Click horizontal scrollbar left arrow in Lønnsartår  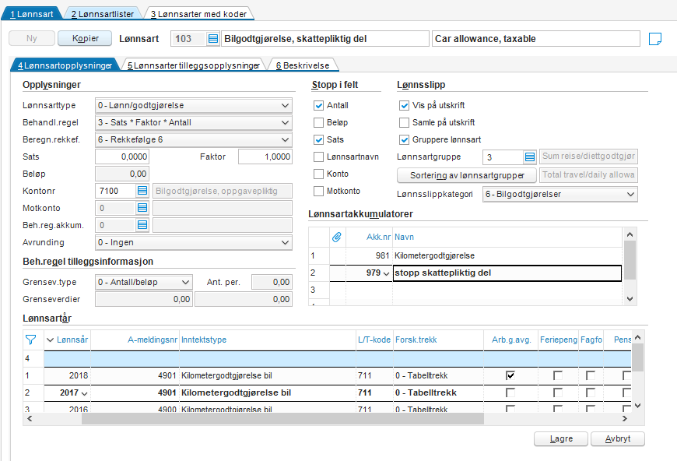tap(30, 419)
